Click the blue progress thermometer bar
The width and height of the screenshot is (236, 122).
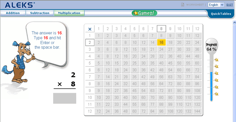(211, 86)
